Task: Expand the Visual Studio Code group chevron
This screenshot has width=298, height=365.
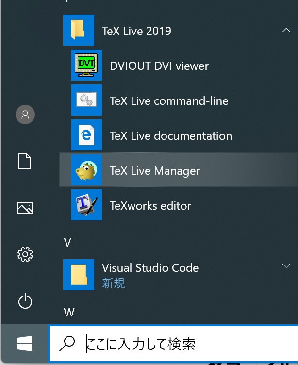Action: pos(286,266)
